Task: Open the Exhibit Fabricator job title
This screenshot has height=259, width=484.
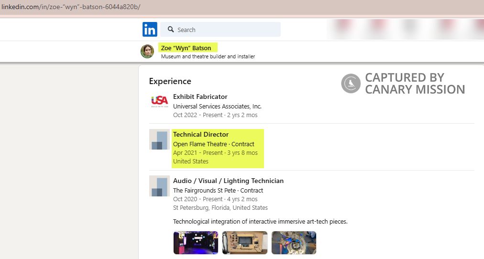Action: click(x=200, y=97)
